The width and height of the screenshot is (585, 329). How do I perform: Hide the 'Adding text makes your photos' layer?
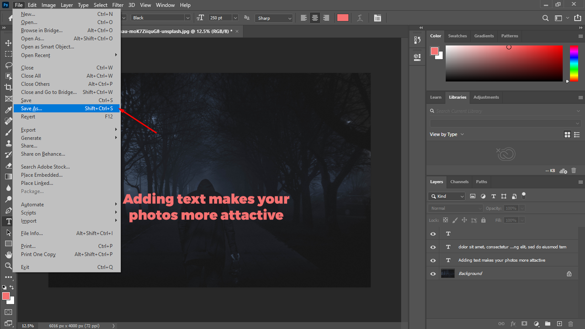click(x=433, y=260)
